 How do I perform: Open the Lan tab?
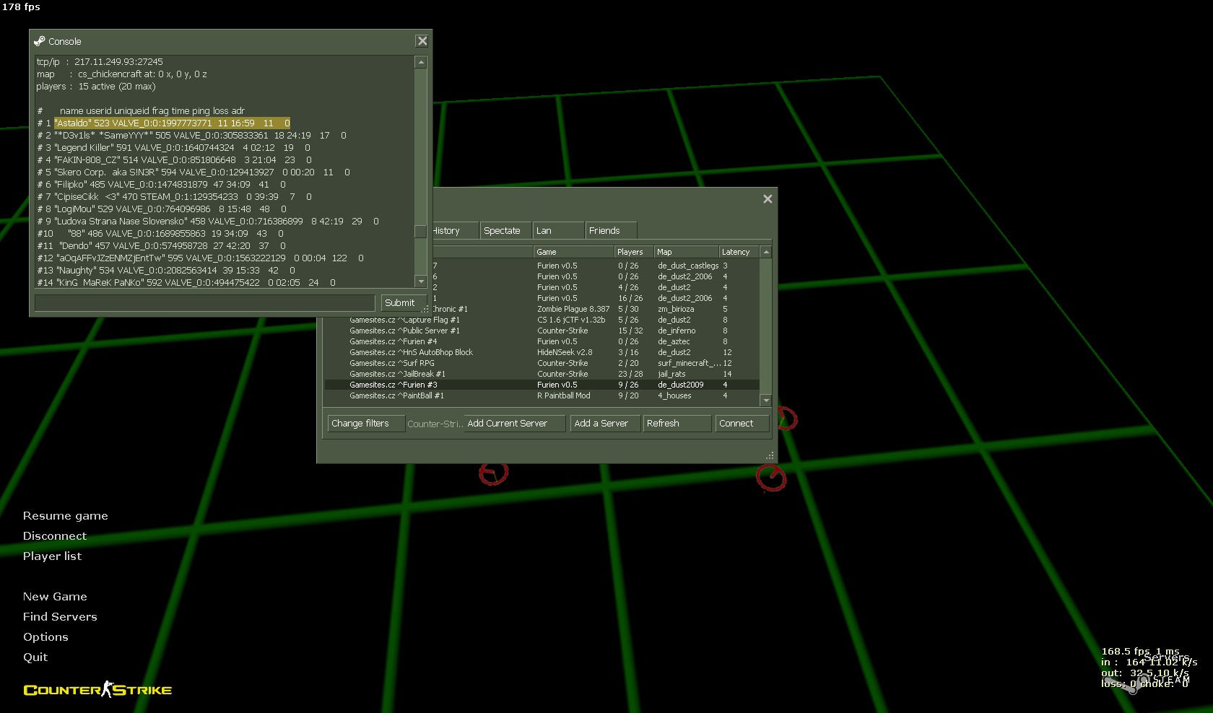click(559, 231)
